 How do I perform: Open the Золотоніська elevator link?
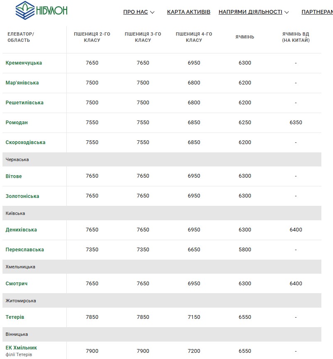(22, 196)
